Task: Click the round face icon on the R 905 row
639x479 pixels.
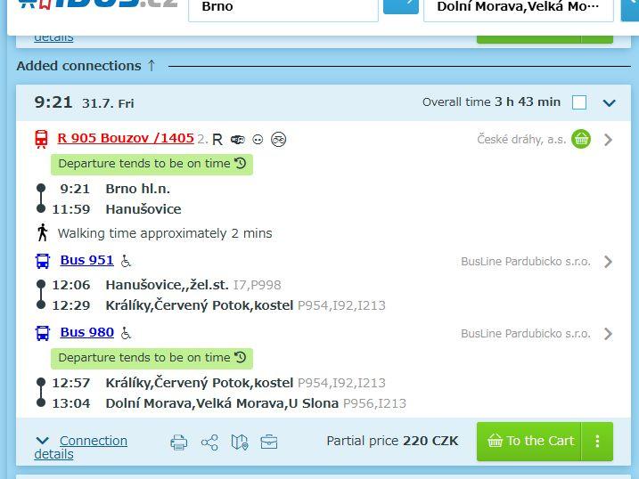Action: [258, 140]
